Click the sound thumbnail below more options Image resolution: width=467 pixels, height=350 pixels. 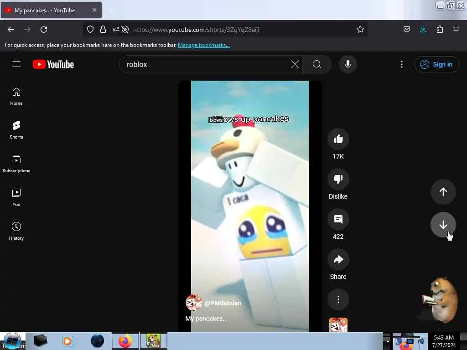(x=338, y=324)
